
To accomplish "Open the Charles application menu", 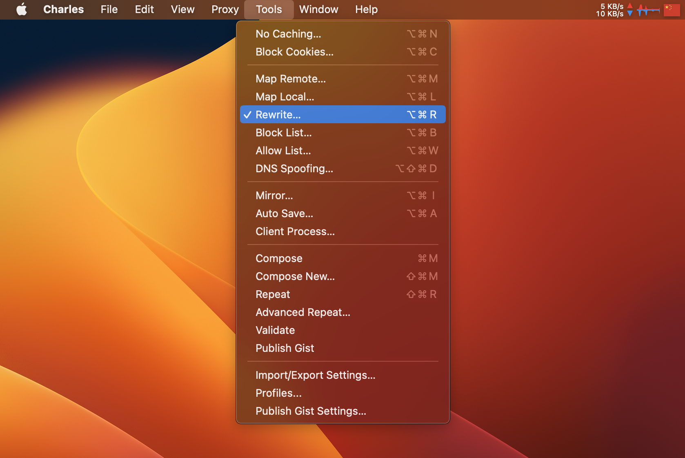I will 63,9.
